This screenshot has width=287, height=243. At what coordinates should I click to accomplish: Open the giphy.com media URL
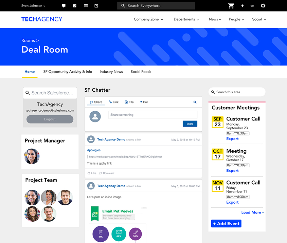[x=126, y=157]
